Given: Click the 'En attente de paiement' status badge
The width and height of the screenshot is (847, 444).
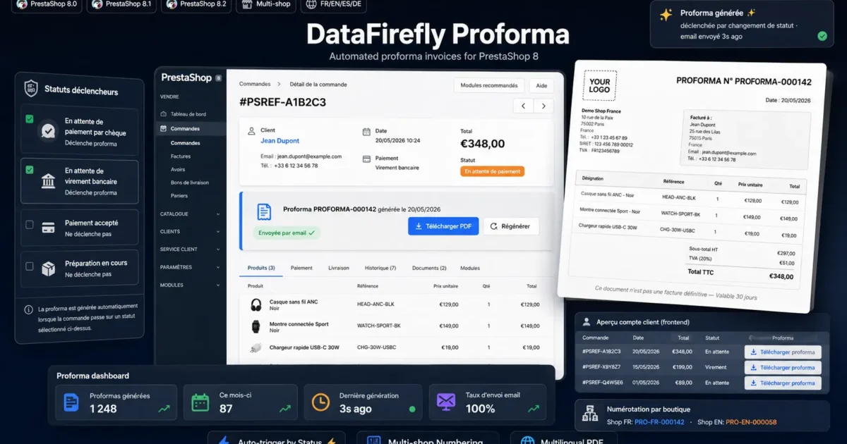Looking at the screenshot, I should [x=492, y=171].
